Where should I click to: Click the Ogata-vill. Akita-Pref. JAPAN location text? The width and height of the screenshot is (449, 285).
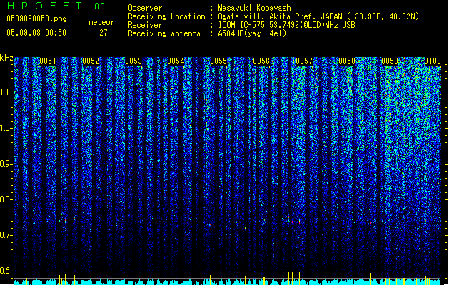click(x=318, y=16)
